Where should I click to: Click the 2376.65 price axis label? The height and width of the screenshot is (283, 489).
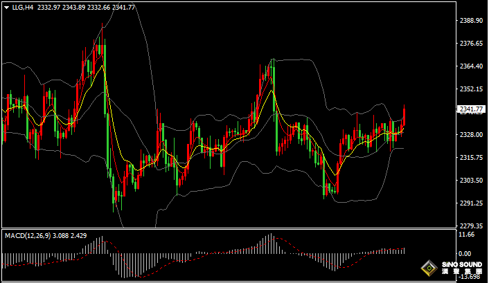pos(471,44)
